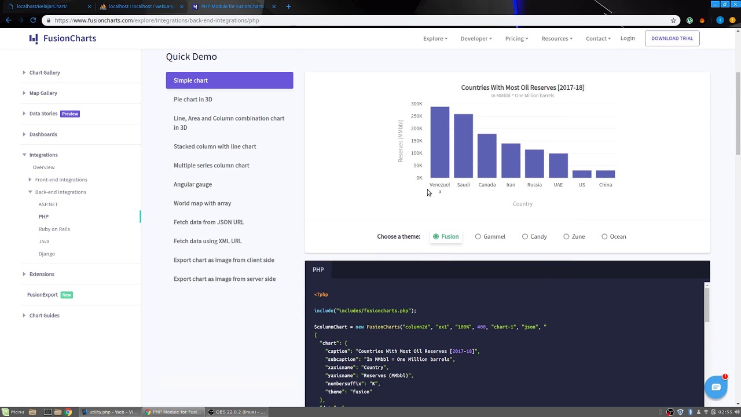Click the OBS recording tray icon
Image resolution: width=741 pixels, height=417 pixels.
(x=670, y=412)
